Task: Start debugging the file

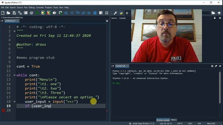Action: 66,13
